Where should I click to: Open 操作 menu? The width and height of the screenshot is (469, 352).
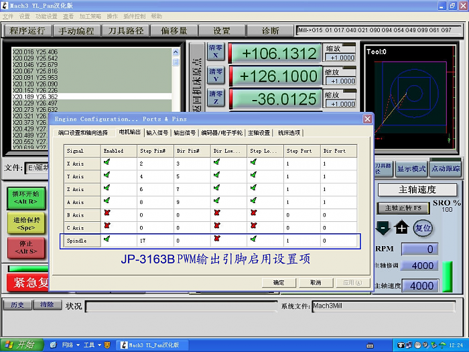[x=112, y=16]
